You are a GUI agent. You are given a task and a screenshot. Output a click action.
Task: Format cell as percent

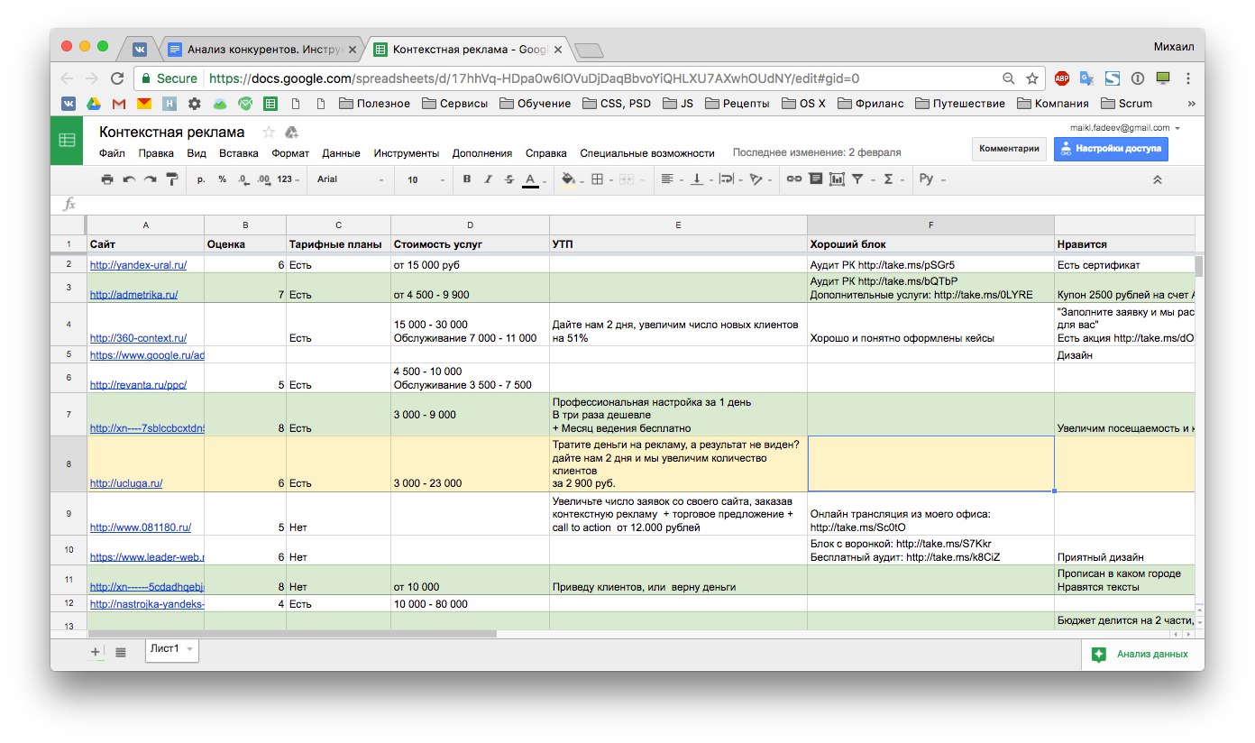coord(223,179)
